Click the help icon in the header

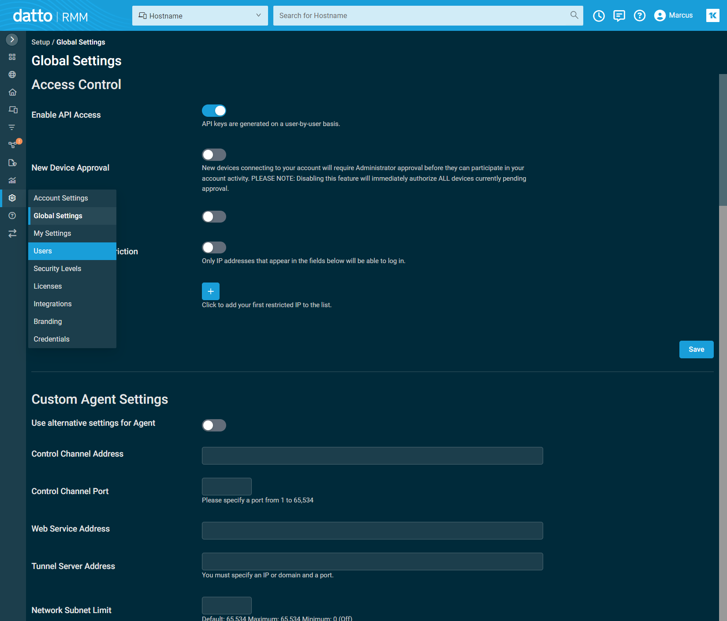click(x=639, y=16)
